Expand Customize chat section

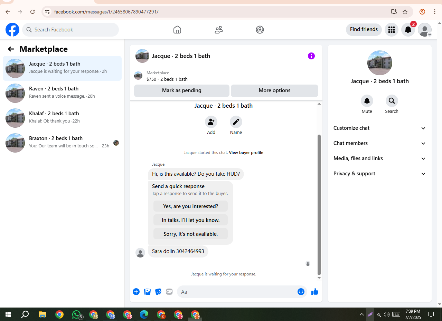379,128
